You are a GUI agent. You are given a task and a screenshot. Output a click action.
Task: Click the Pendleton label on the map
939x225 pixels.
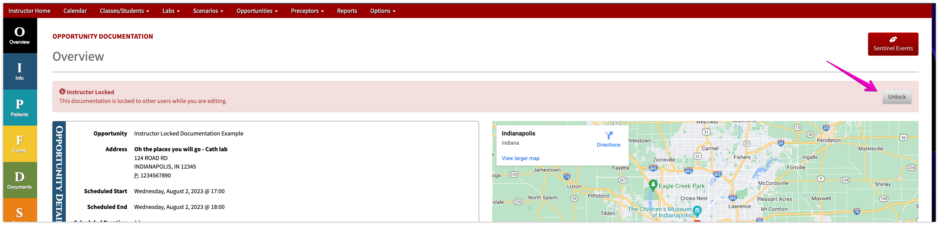coord(828,140)
